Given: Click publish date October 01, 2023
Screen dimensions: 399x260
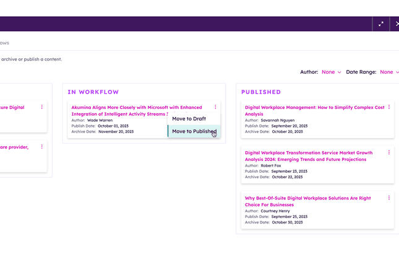Looking at the screenshot, I should pos(113,126).
